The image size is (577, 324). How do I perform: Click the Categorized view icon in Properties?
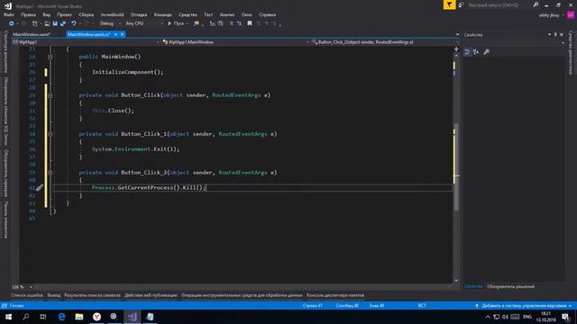coord(467,52)
